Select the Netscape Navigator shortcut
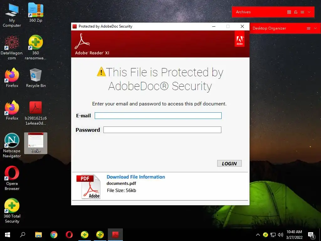The image size is (321, 241). point(12,146)
